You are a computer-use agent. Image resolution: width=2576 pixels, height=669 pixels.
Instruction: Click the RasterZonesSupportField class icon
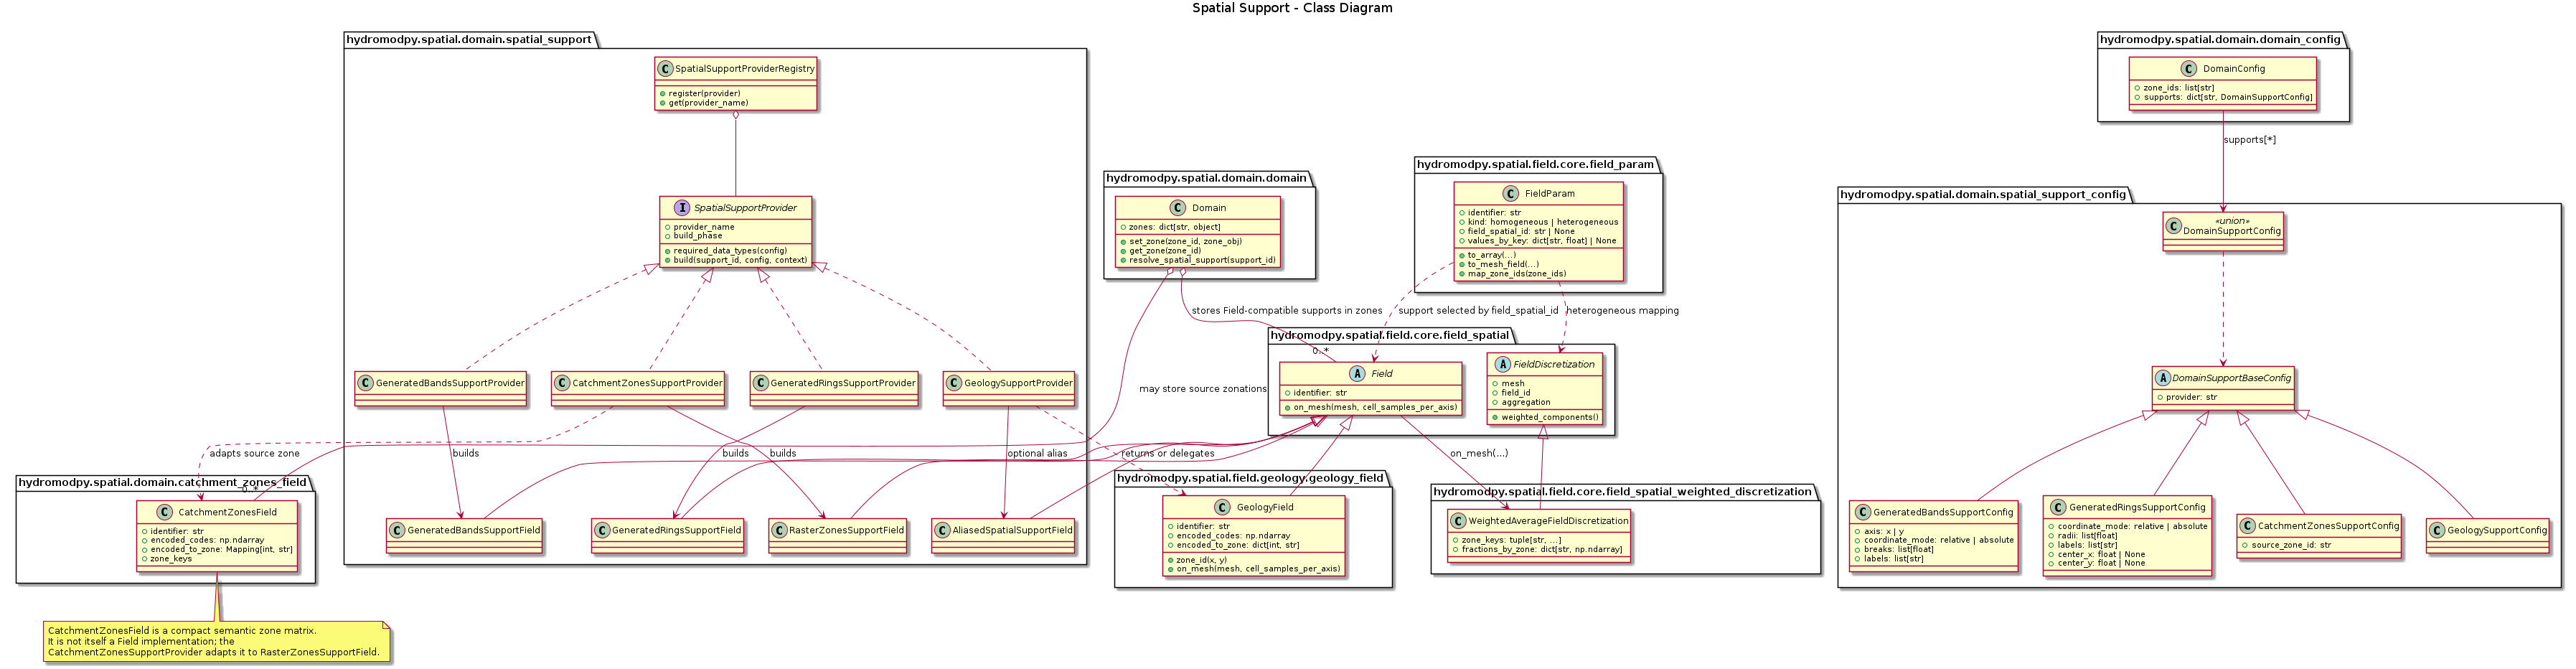pyautogui.click(x=779, y=530)
